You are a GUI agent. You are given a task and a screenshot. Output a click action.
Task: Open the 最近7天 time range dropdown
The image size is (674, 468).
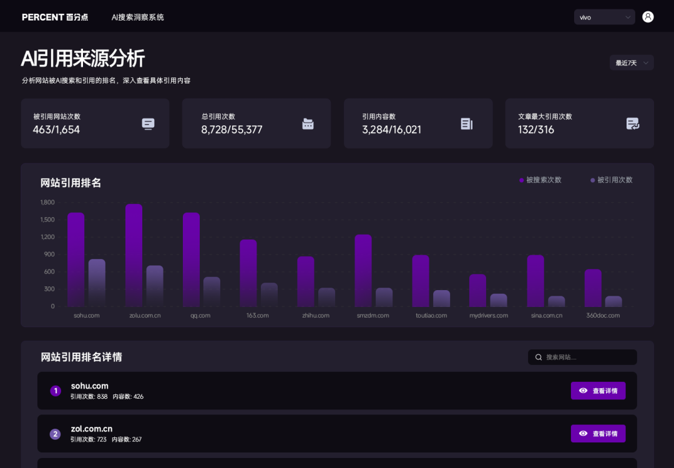click(631, 62)
